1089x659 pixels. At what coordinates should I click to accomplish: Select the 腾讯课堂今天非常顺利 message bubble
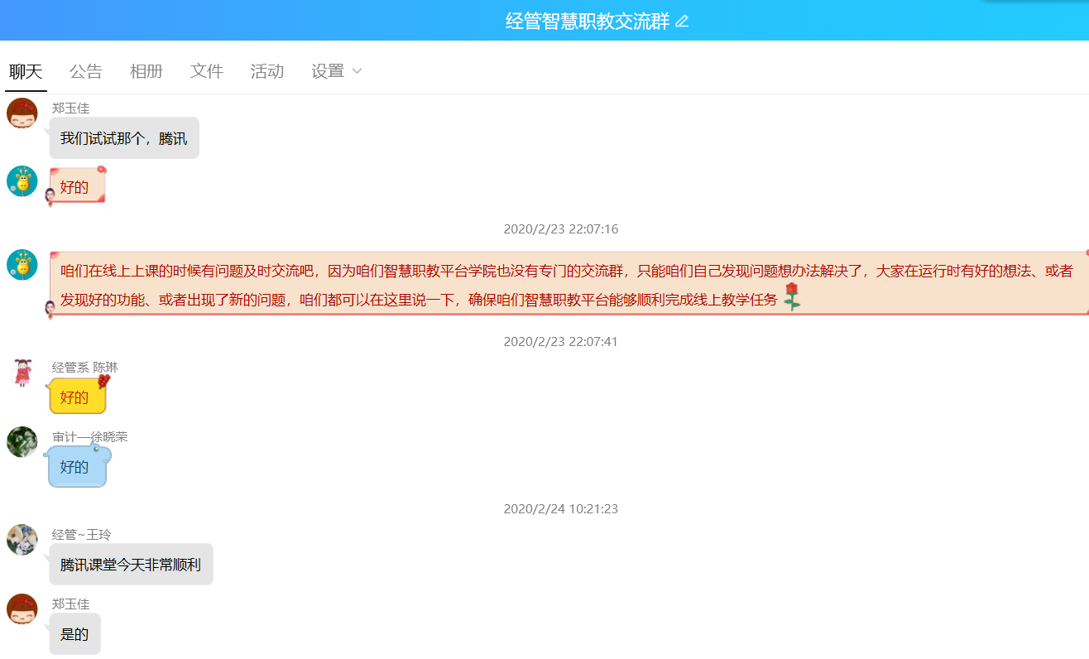131,565
